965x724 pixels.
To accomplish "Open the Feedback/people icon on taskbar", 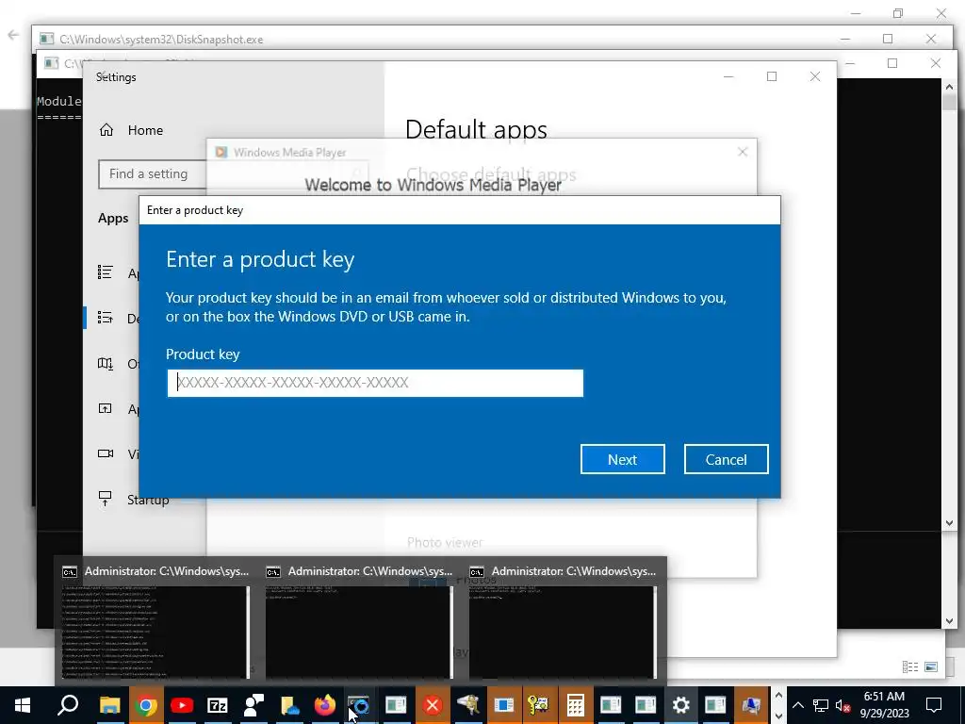I will pos(253,705).
